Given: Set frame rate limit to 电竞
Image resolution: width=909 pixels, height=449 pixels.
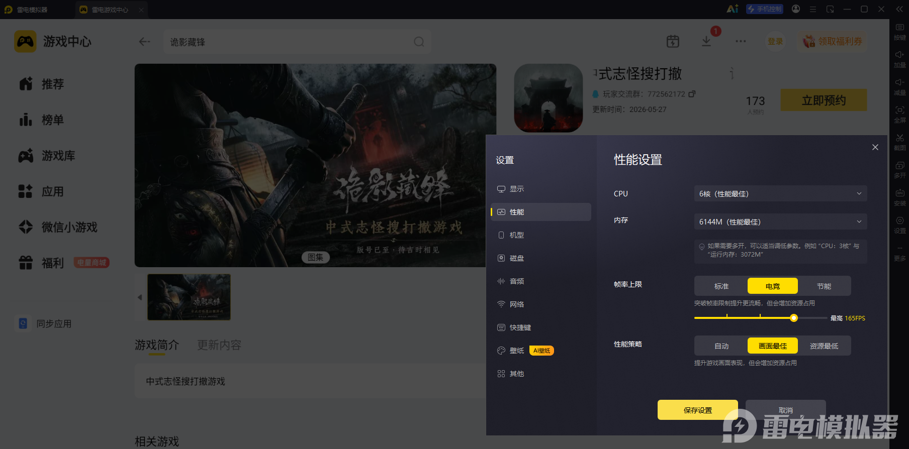Looking at the screenshot, I should tap(773, 286).
